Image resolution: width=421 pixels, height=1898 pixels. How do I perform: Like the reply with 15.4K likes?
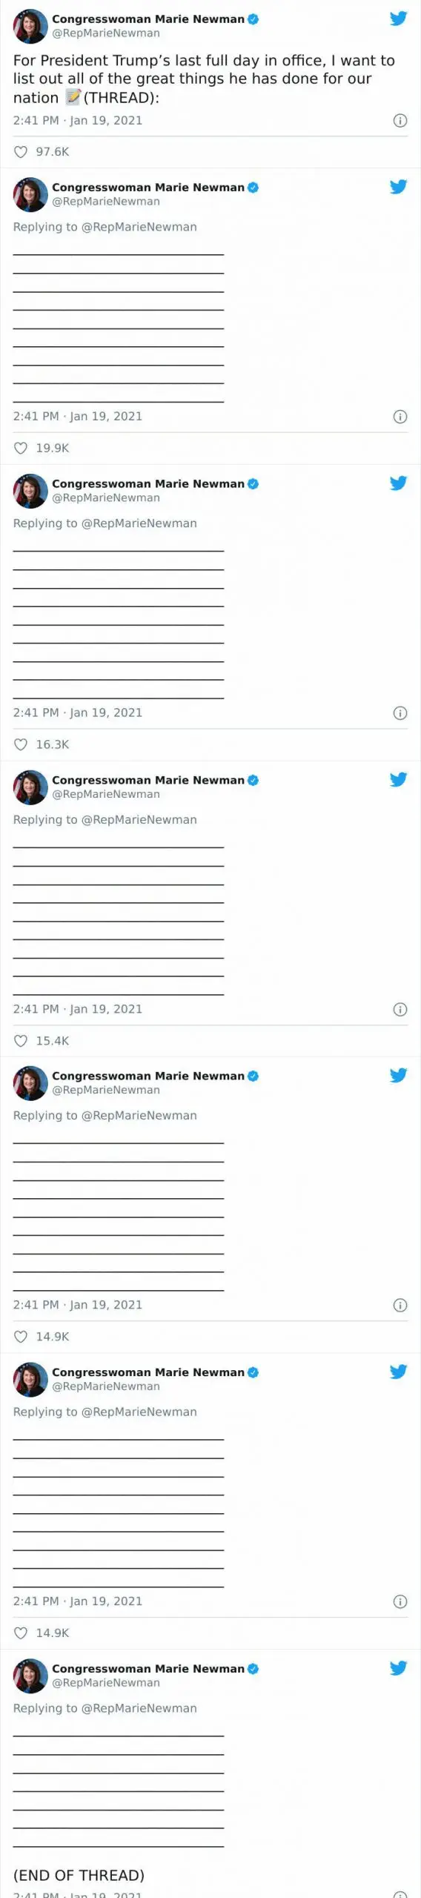click(x=21, y=1041)
